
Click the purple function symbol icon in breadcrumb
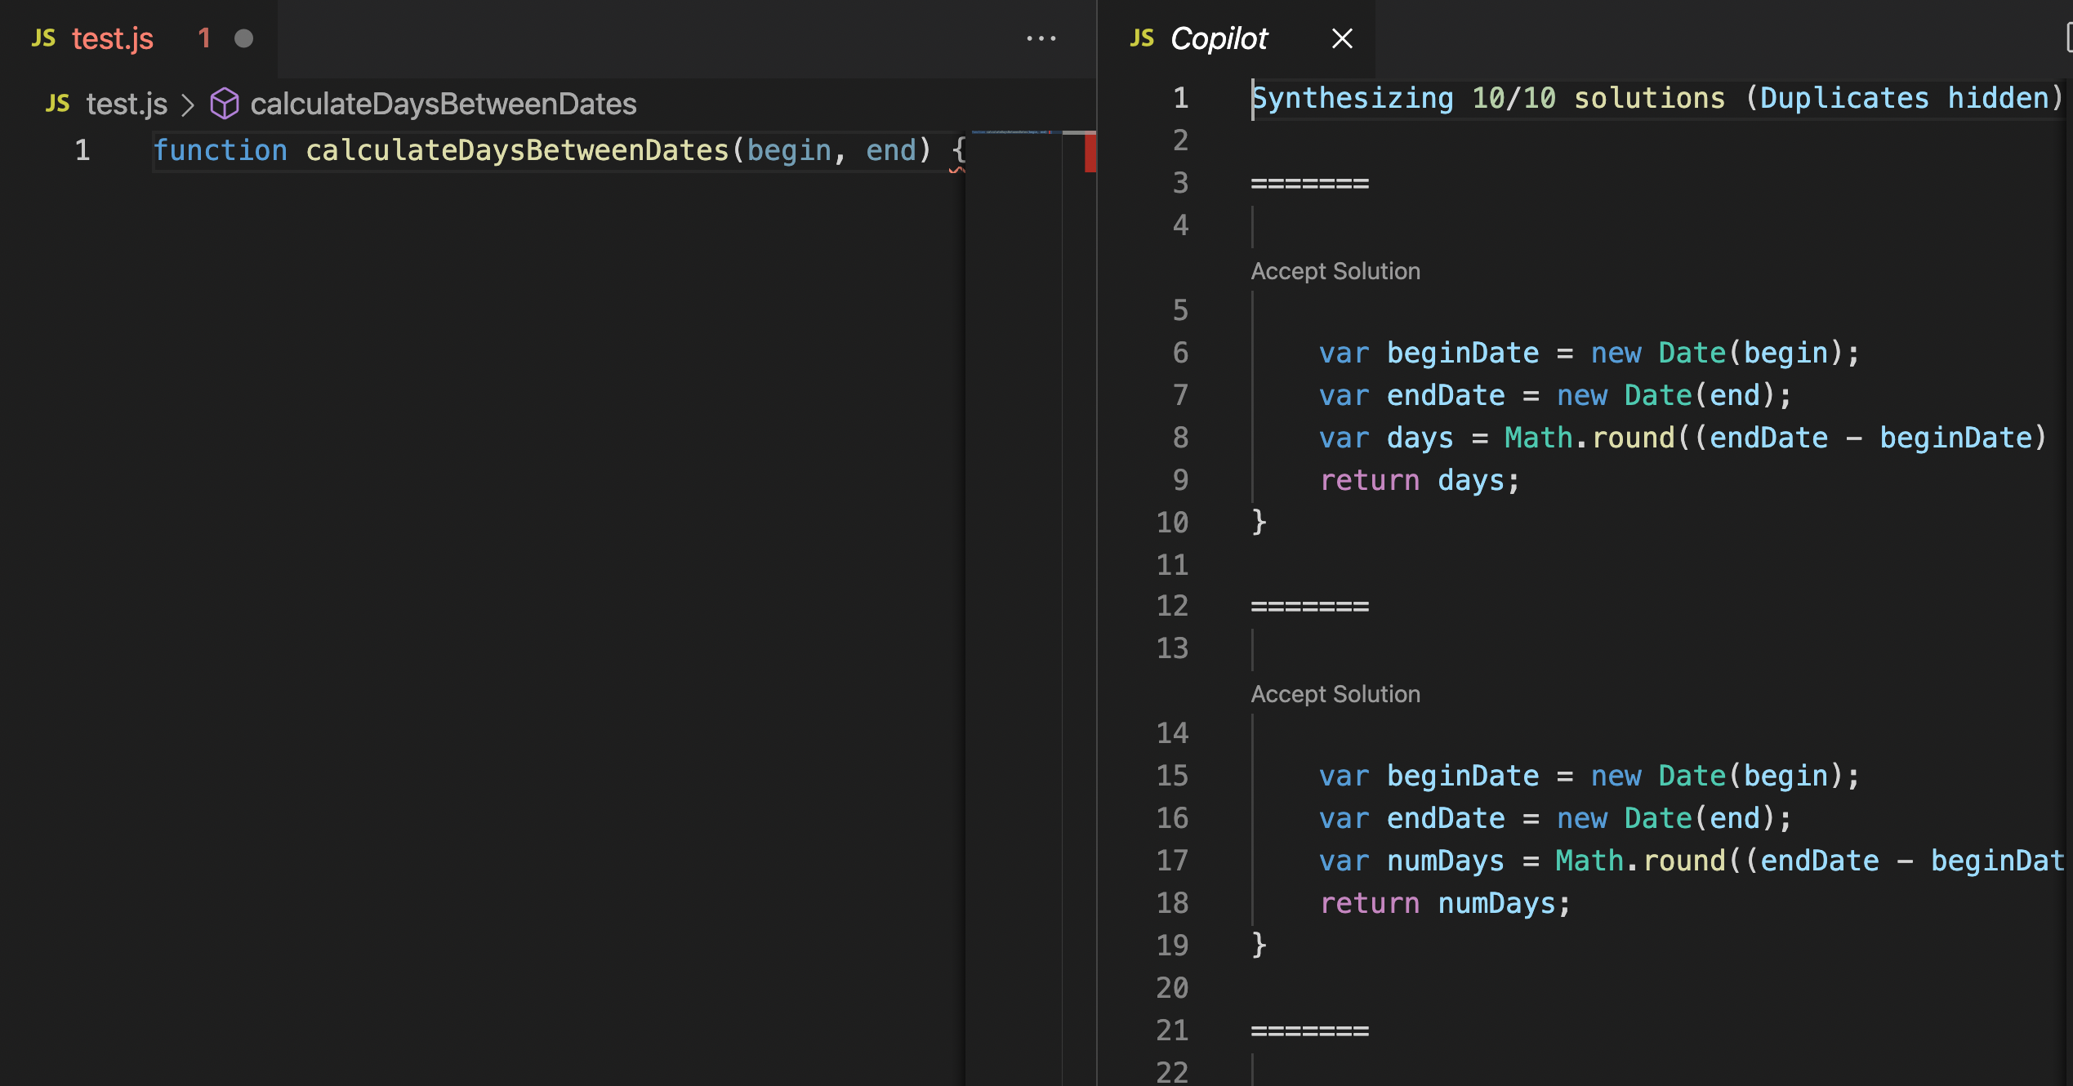225,104
